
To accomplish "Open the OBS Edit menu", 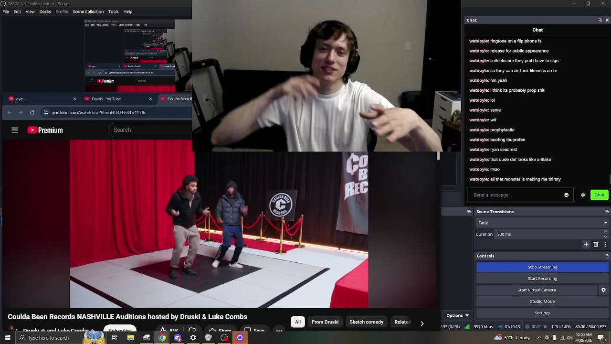I will pyautogui.click(x=17, y=11).
